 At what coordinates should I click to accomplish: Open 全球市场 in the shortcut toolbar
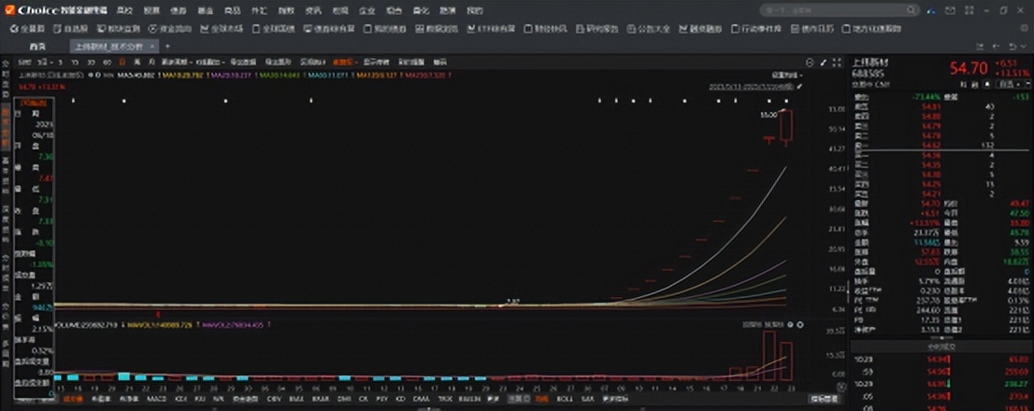pos(222,29)
